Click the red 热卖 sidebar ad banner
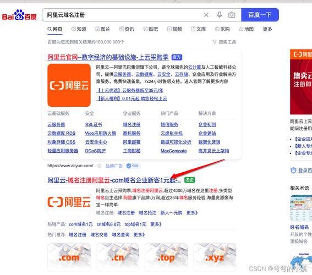 click(x=301, y=82)
